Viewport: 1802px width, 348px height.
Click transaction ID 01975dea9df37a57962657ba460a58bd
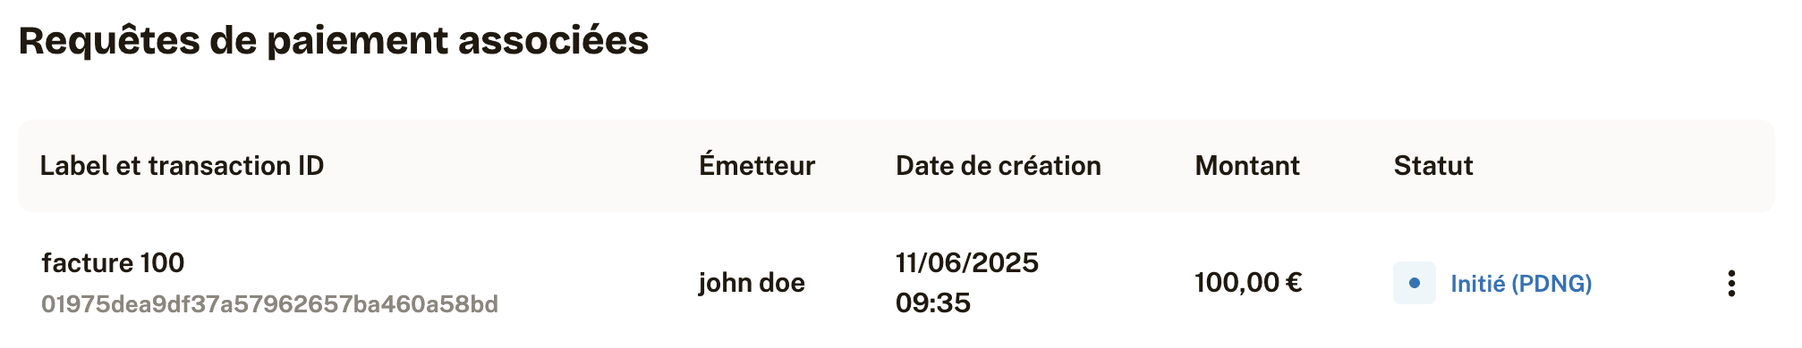click(270, 304)
